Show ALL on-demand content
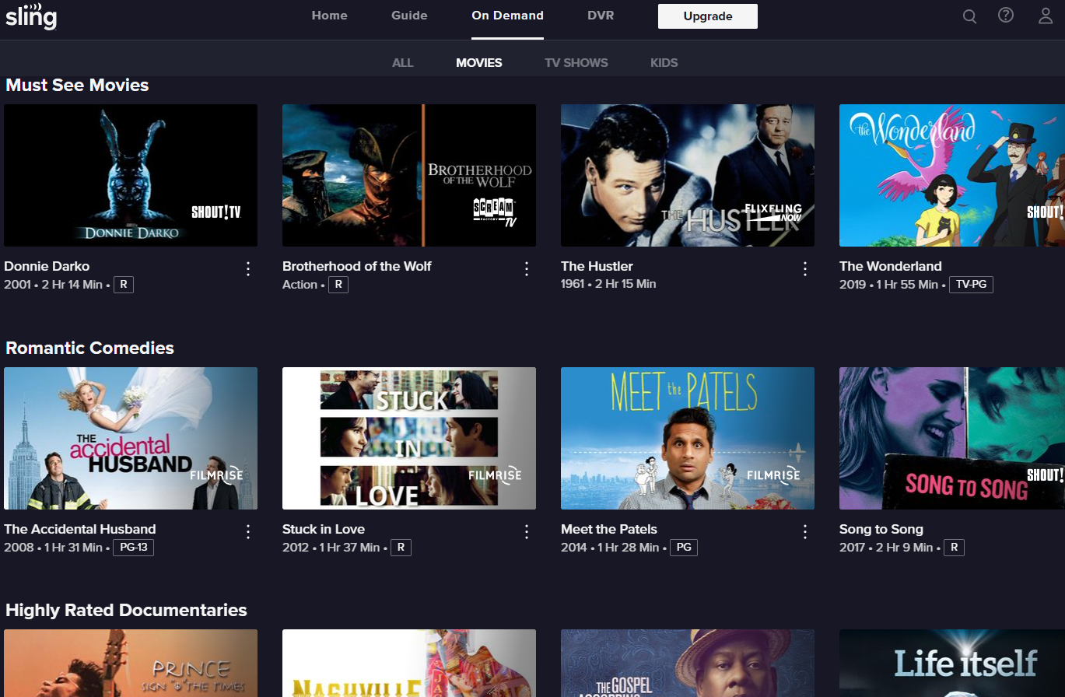 tap(402, 63)
